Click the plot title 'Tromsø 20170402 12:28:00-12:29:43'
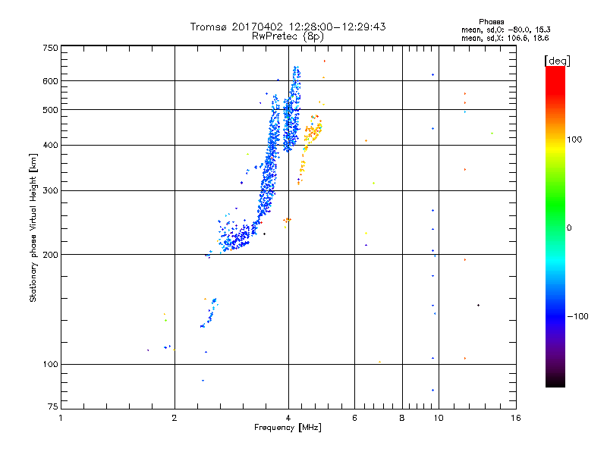 288,27
